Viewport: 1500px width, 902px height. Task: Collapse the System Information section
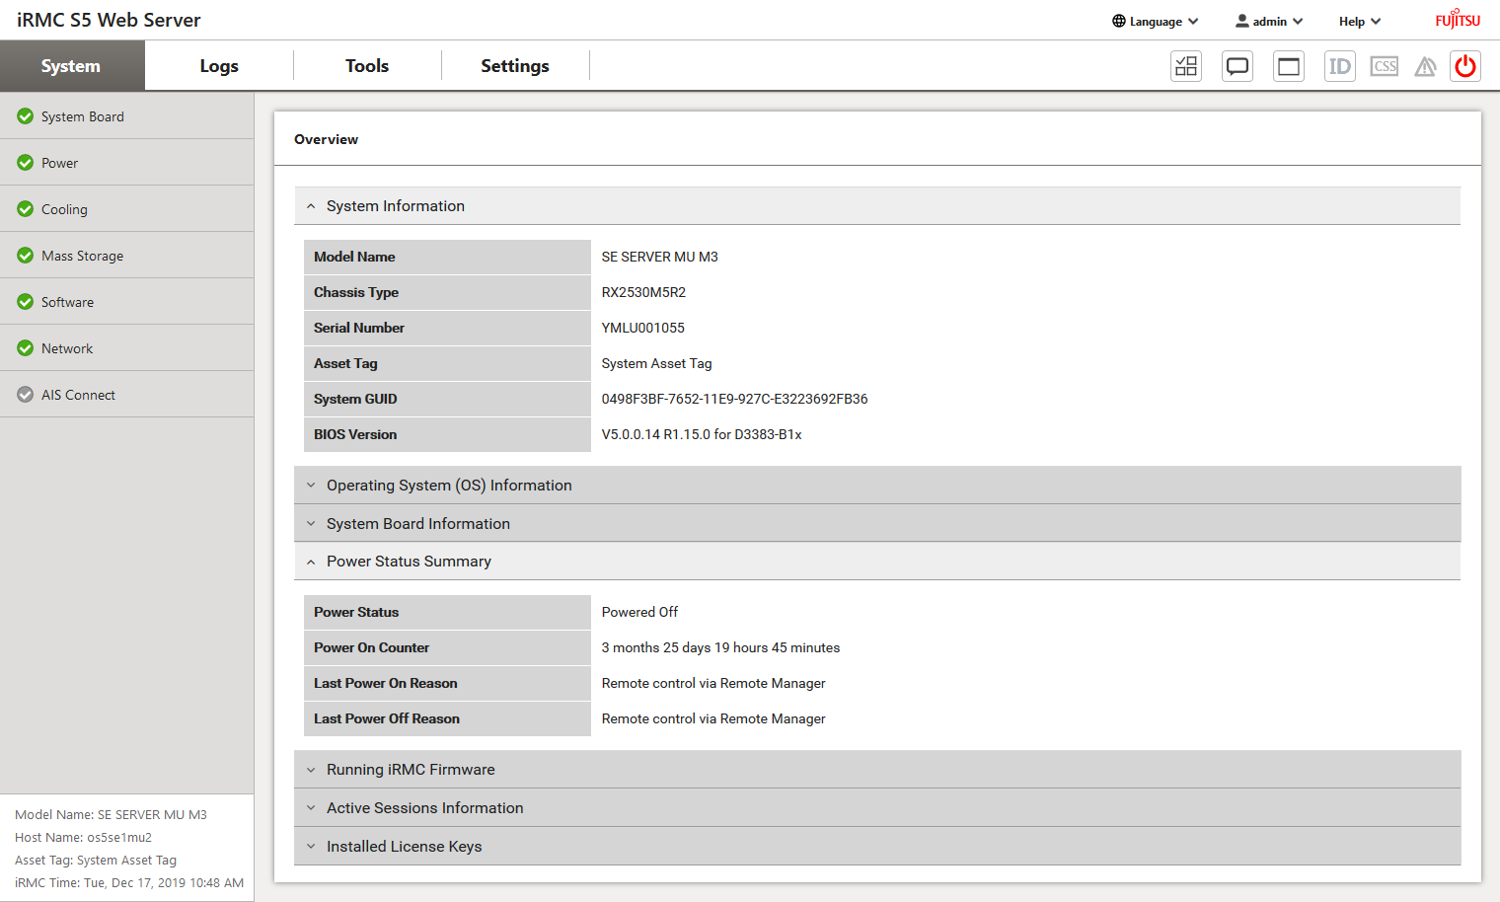(x=395, y=206)
